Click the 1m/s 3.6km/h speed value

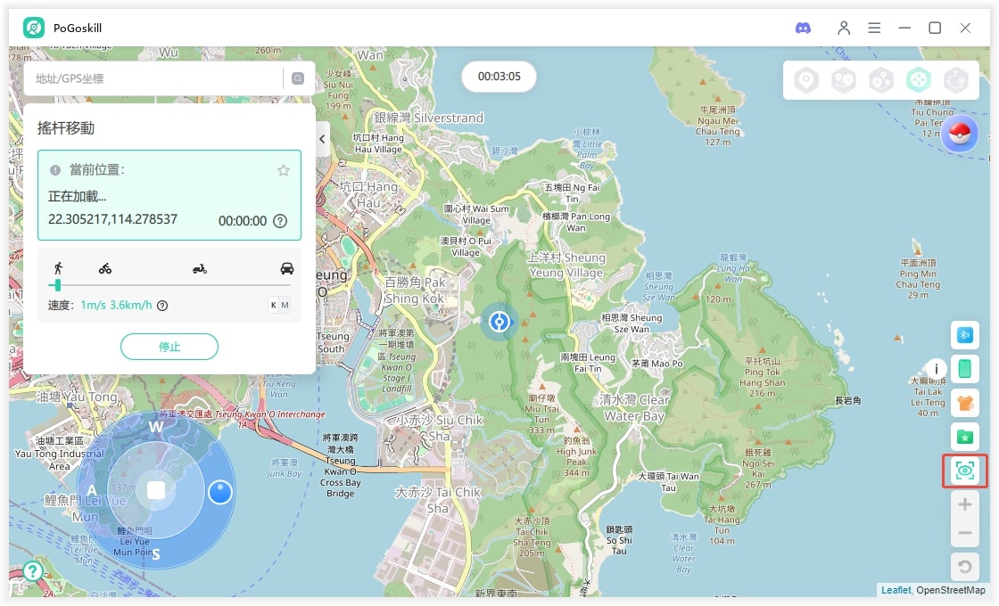(x=116, y=305)
